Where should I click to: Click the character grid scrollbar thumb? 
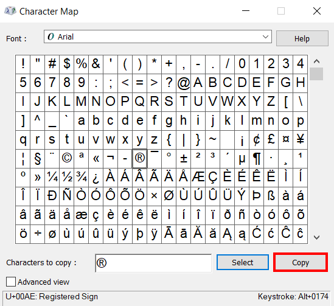click(x=316, y=74)
